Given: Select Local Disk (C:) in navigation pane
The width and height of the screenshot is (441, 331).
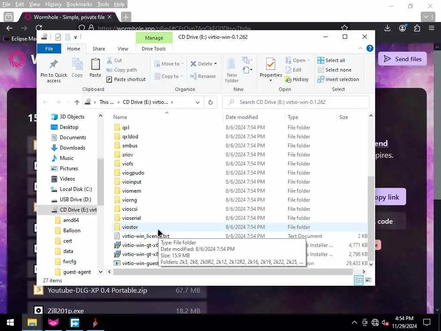Looking at the screenshot, I should coord(76,189).
